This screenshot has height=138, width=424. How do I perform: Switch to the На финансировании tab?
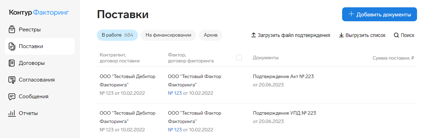(x=168, y=35)
